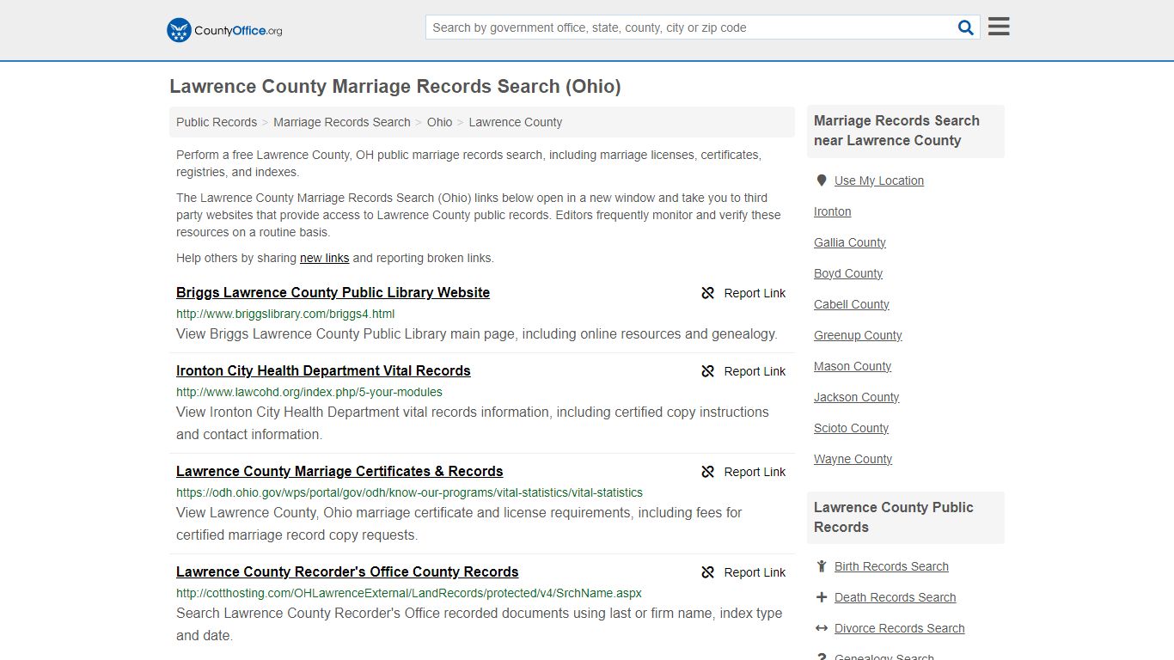1174x660 pixels.
Task: Click the broken-link icon for Ironton City Health
Action: click(708, 371)
